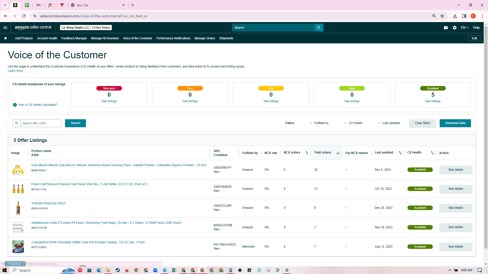Open Manage All Inventory navigation item

pyautogui.click(x=105, y=38)
